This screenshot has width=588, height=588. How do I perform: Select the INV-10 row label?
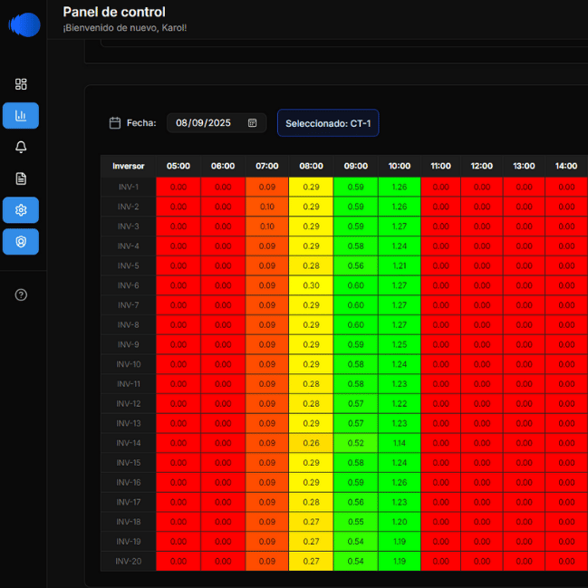129,364
